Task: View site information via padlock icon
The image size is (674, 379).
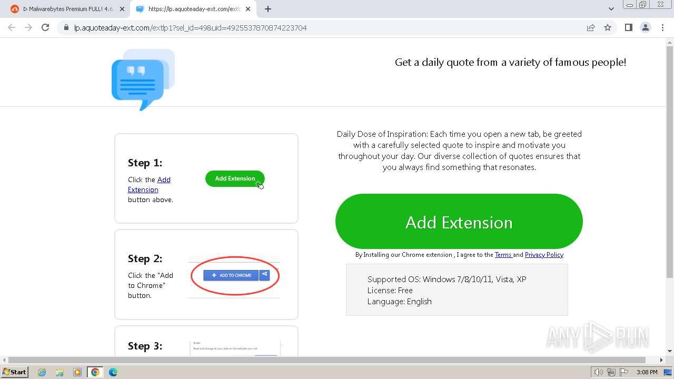Action: click(x=66, y=27)
